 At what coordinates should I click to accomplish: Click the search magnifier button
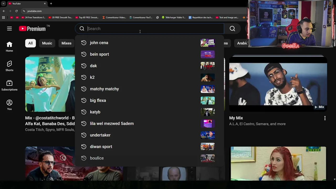tap(232, 29)
